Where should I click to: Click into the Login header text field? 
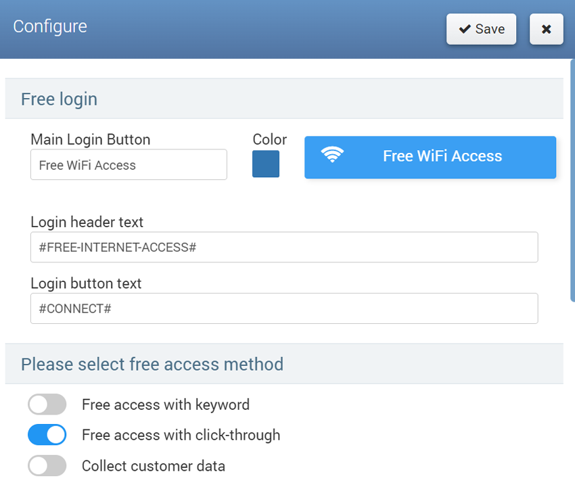pos(284,248)
